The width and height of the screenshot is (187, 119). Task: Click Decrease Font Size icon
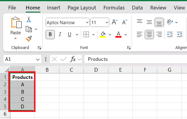(x=125, y=22)
